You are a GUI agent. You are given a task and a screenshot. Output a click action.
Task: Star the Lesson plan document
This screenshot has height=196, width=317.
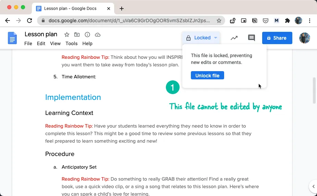pos(67,35)
